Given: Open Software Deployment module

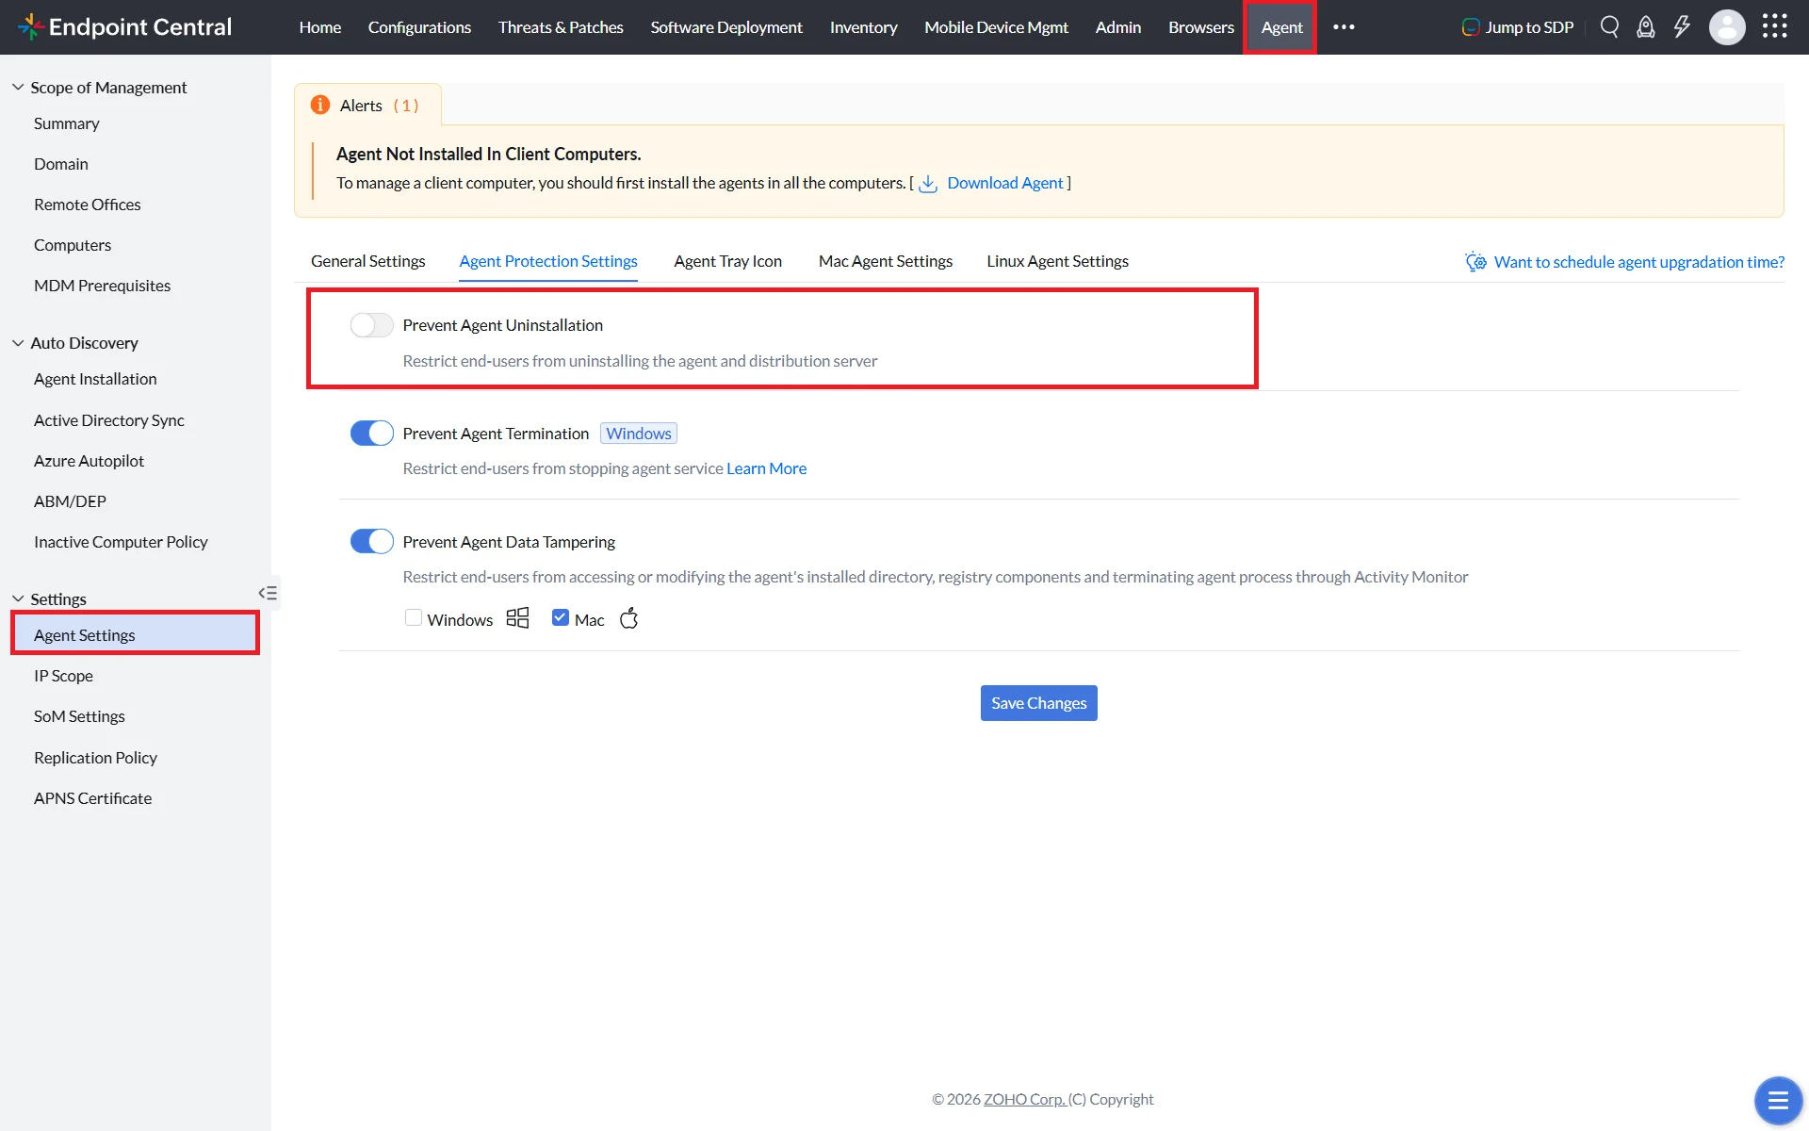Looking at the screenshot, I should 726,27.
